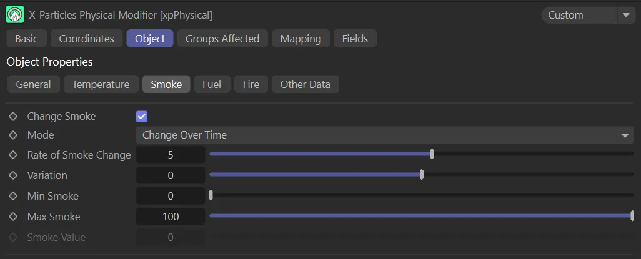The image size is (641, 259).
Task: Click keyframe diamond beside Min Smoke
Action: (12, 196)
